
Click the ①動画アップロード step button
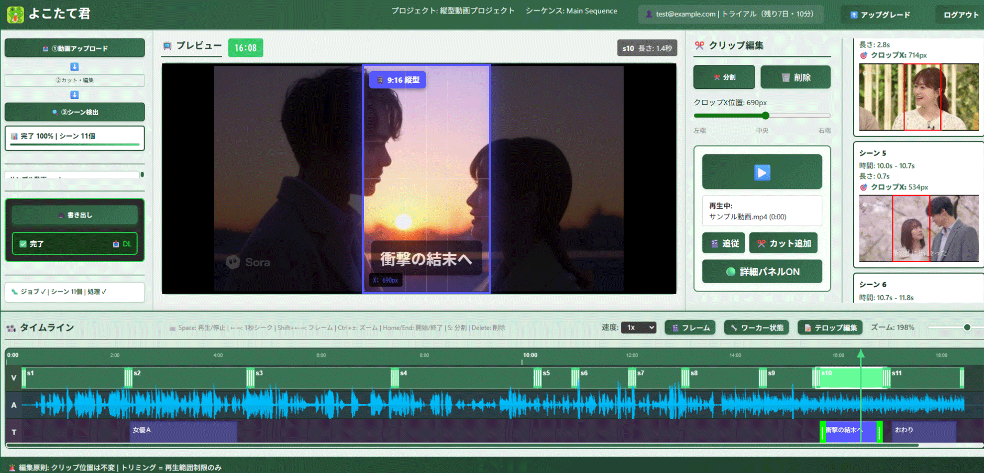coord(74,48)
